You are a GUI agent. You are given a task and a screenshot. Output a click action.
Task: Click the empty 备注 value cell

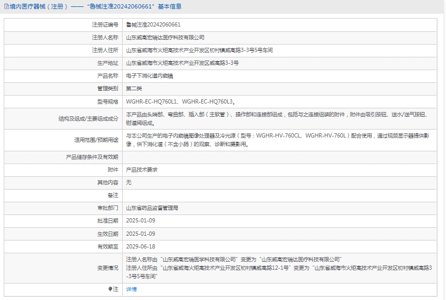coord(281,195)
